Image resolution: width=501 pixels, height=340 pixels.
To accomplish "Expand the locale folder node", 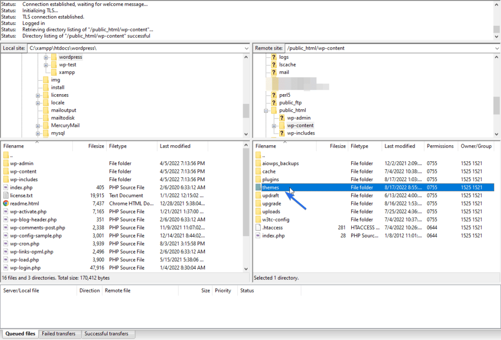I will point(38,103).
